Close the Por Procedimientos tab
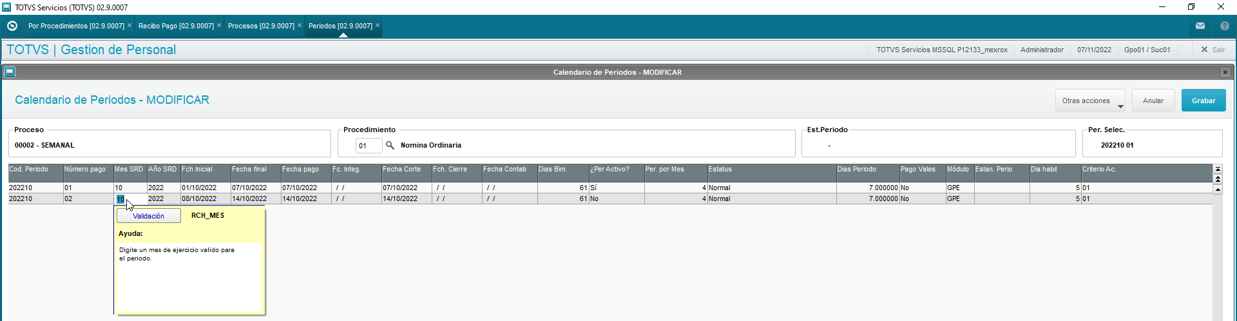The width and height of the screenshot is (1237, 321). coord(129,25)
